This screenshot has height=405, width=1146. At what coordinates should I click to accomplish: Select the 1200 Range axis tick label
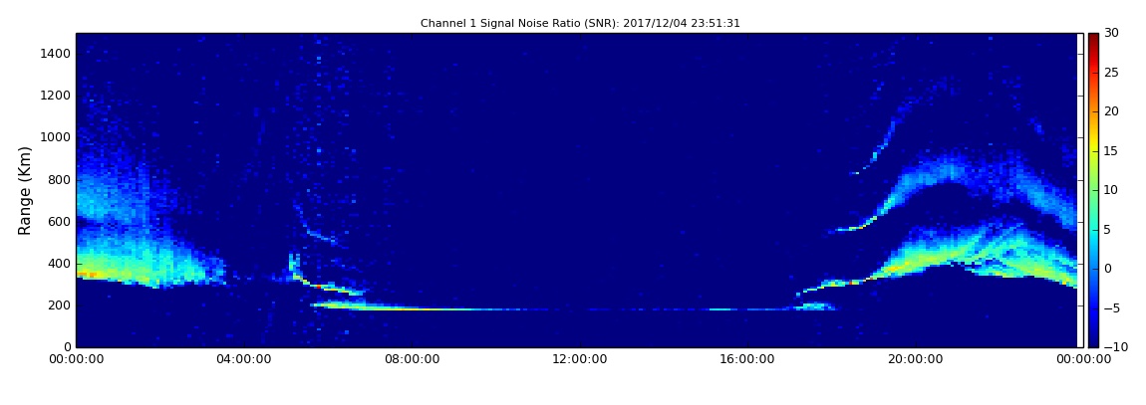(56, 96)
